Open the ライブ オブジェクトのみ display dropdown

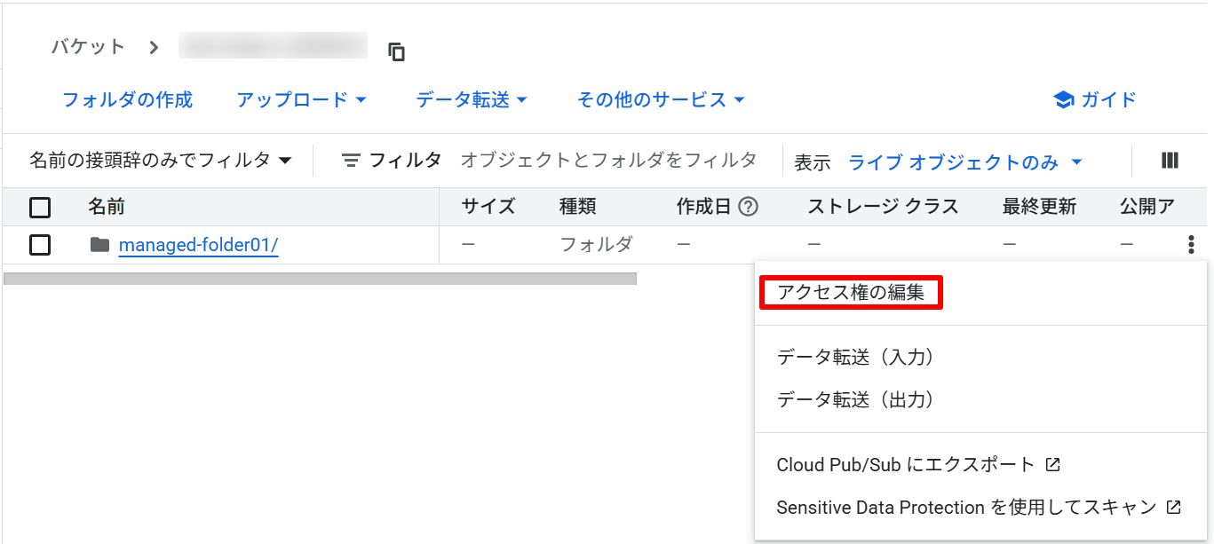pyautogui.click(x=965, y=162)
